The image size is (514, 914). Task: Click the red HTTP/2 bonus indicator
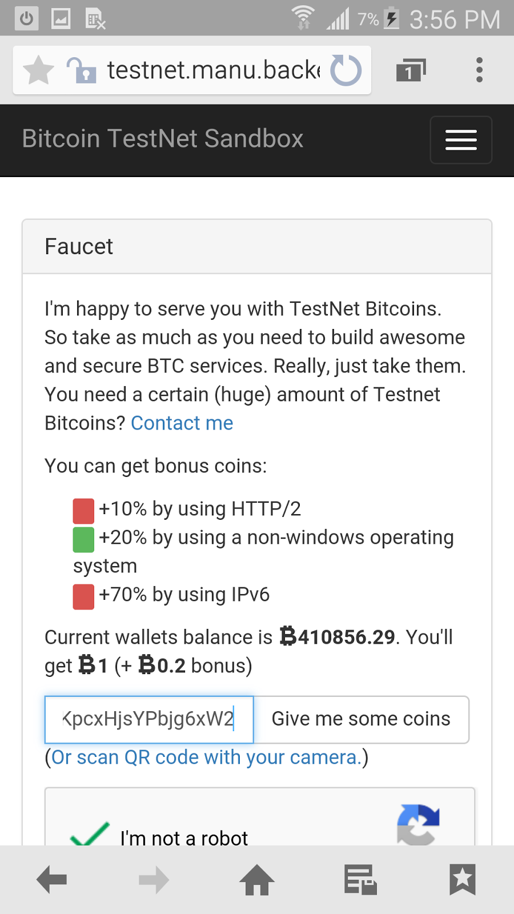83,511
